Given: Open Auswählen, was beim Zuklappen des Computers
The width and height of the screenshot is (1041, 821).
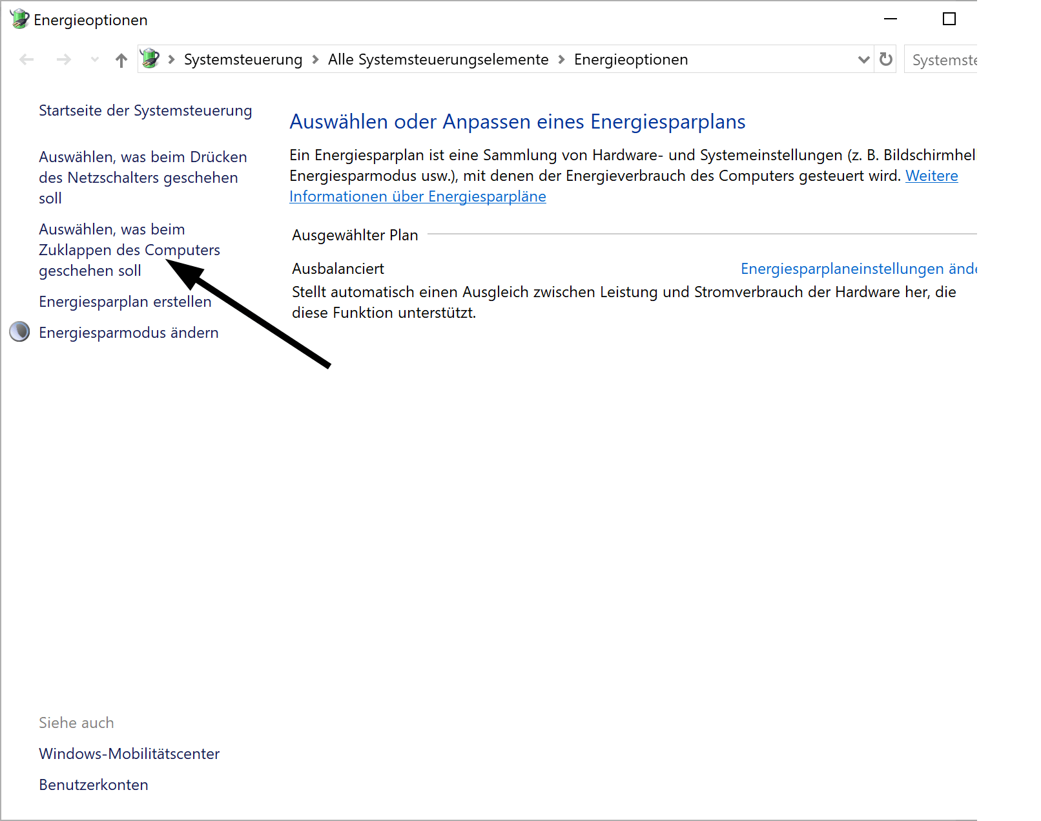Looking at the screenshot, I should 129,250.
